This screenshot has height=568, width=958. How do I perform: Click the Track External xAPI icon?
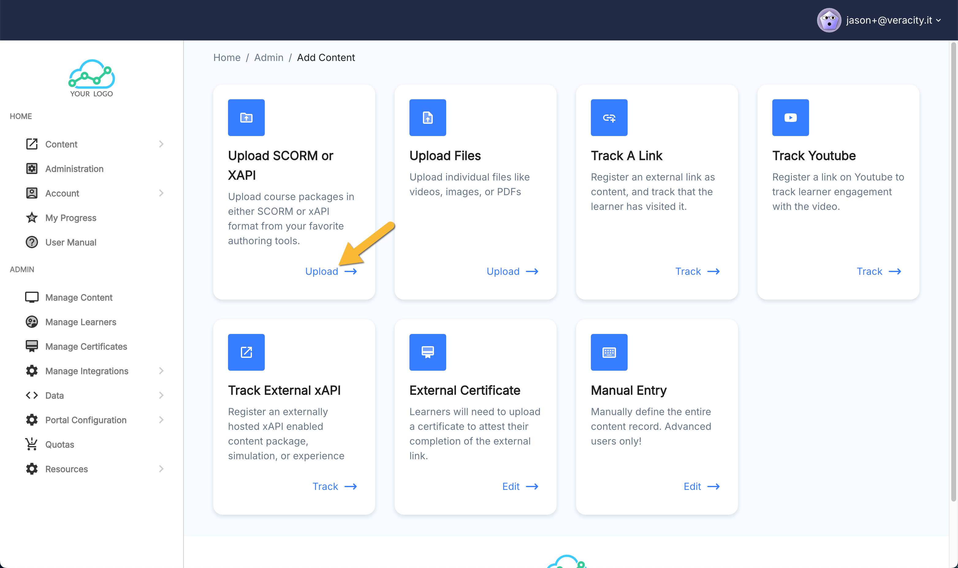pyautogui.click(x=246, y=352)
